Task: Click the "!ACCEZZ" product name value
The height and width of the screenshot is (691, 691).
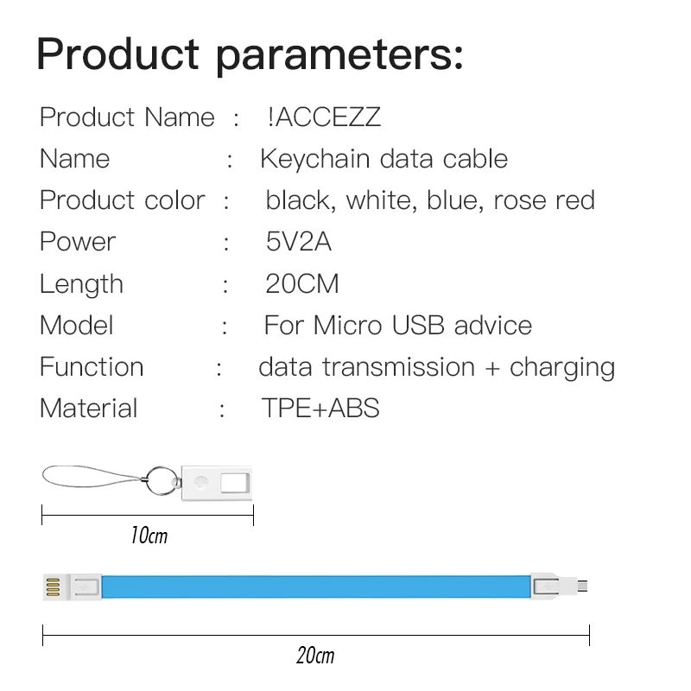Action: point(324,117)
